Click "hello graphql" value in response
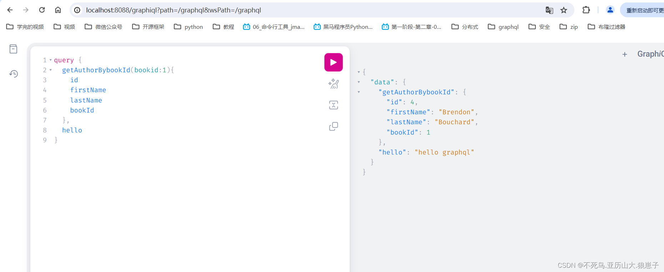The width and height of the screenshot is (664, 272). point(444,152)
